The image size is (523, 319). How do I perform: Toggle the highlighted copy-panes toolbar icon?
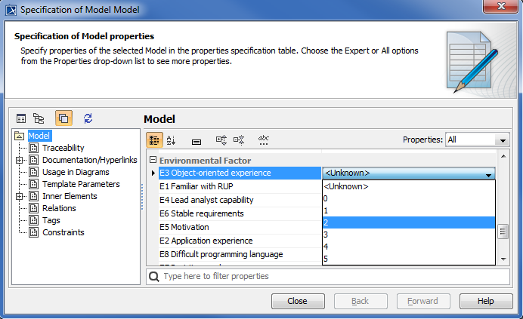click(63, 118)
